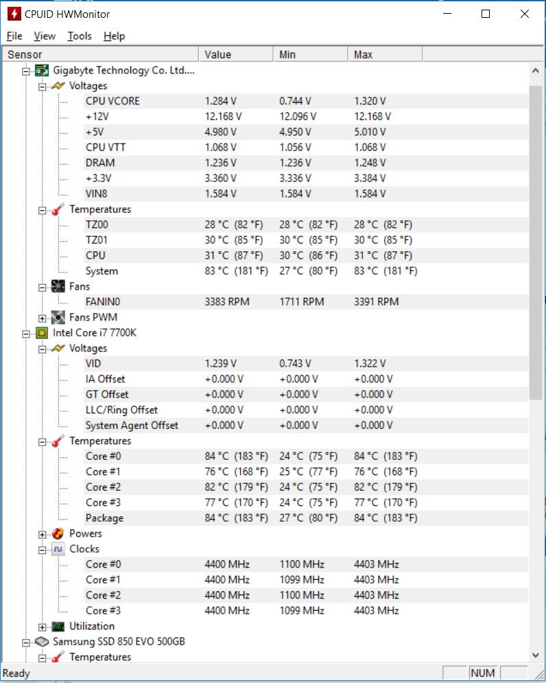546x683 pixels.
Task: Click the 3383 RPM fan value
Action: pyautogui.click(x=227, y=302)
